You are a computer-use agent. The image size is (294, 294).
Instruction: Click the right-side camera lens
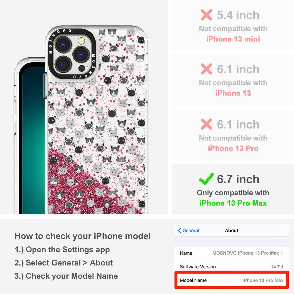[x=81, y=55]
